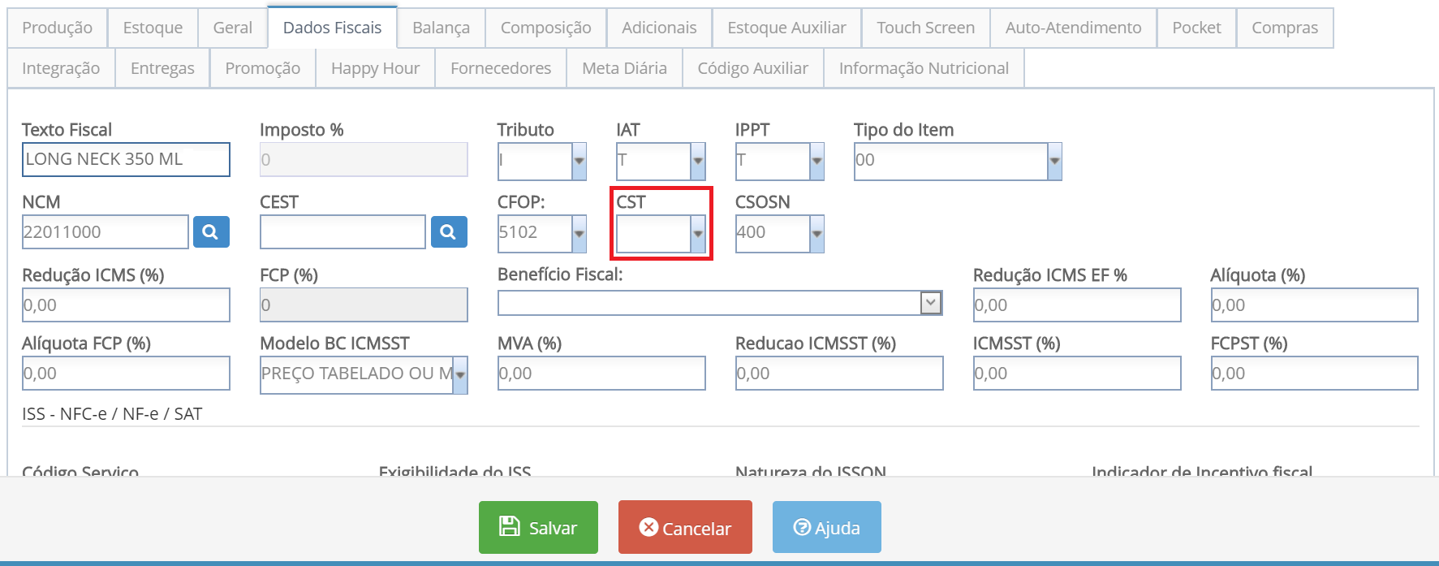Click the FCPST (%) field
Image resolution: width=1439 pixels, height=566 pixels.
click(1315, 374)
